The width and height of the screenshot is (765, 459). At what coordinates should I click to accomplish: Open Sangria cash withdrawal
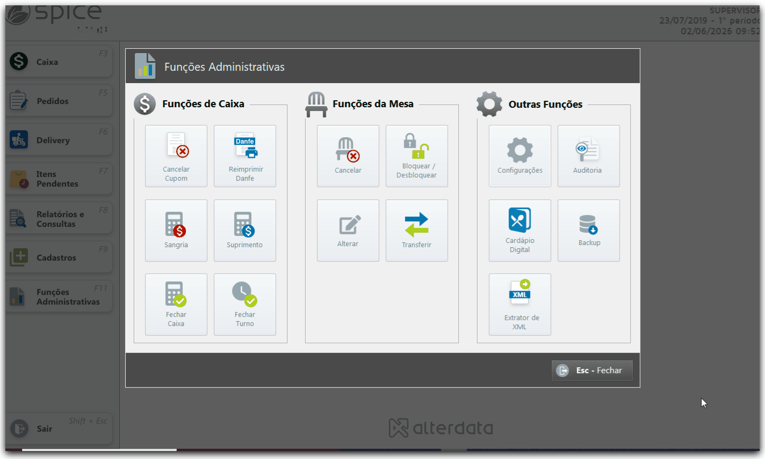click(x=176, y=231)
